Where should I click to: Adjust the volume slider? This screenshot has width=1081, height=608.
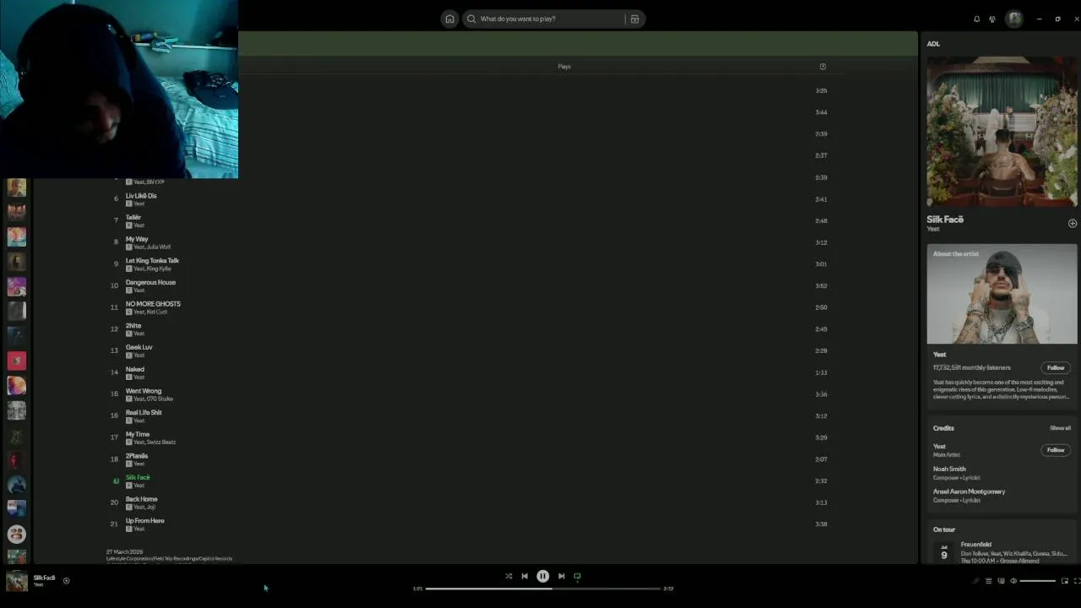[x=1038, y=581]
